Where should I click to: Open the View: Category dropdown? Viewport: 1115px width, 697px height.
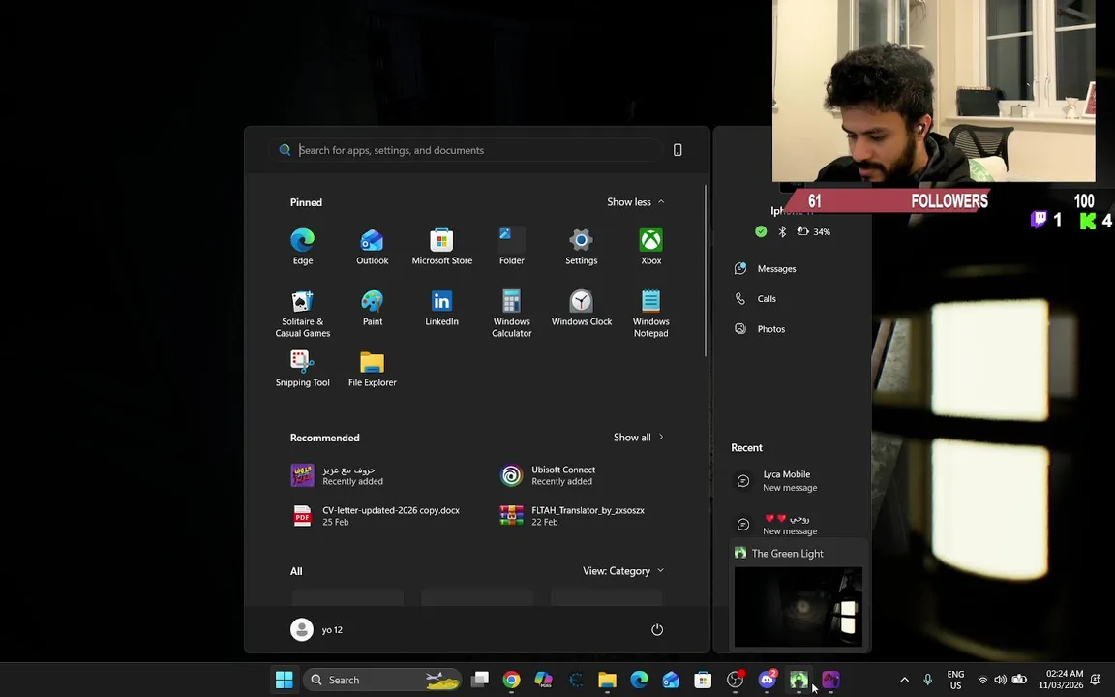click(x=623, y=570)
